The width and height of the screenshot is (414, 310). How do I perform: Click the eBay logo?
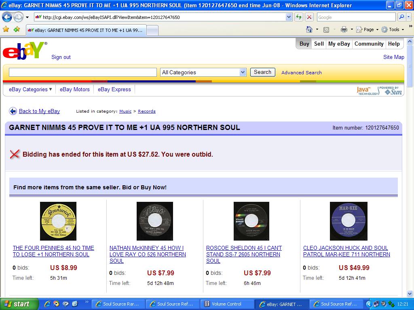[25, 50]
